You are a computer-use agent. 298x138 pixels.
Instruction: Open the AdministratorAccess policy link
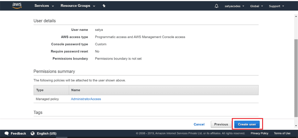(x=86, y=99)
